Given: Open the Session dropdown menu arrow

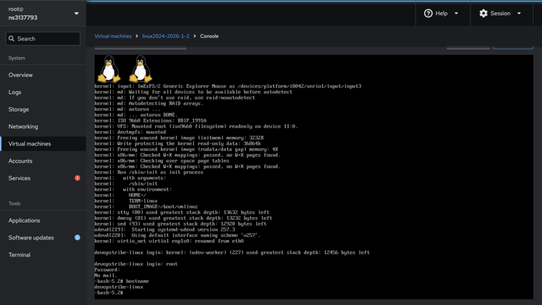Looking at the screenshot, I should click(519, 13).
